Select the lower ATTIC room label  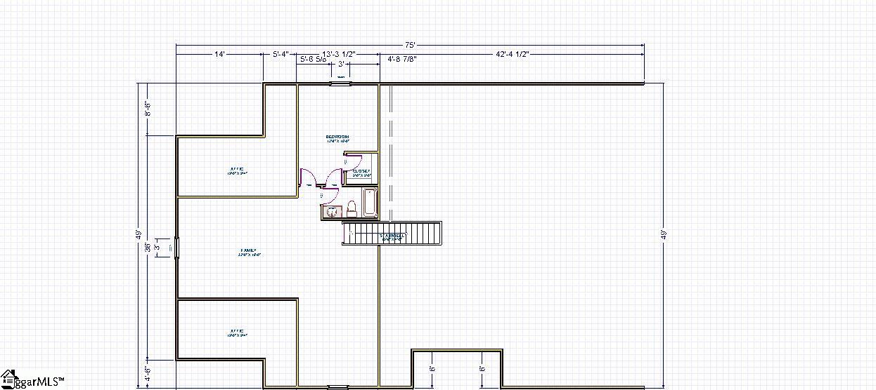(237, 332)
